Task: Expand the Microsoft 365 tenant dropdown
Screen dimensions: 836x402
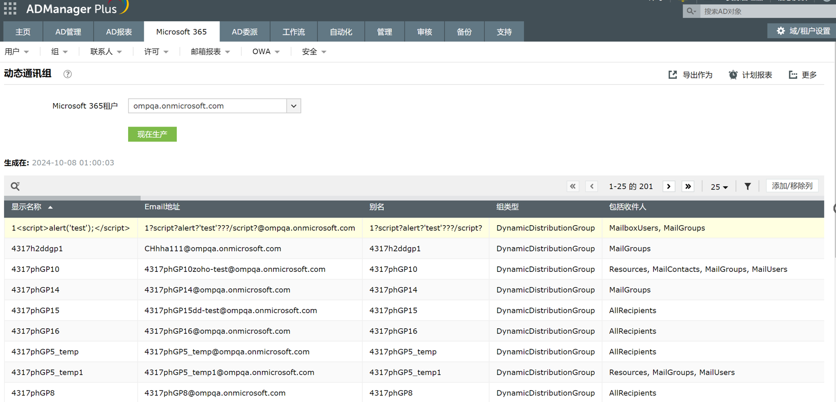Action: [x=294, y=106]
